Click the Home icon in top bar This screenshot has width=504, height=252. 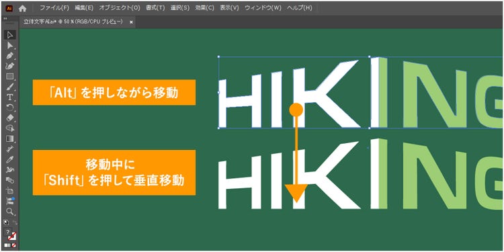click(x=22, y=8)
